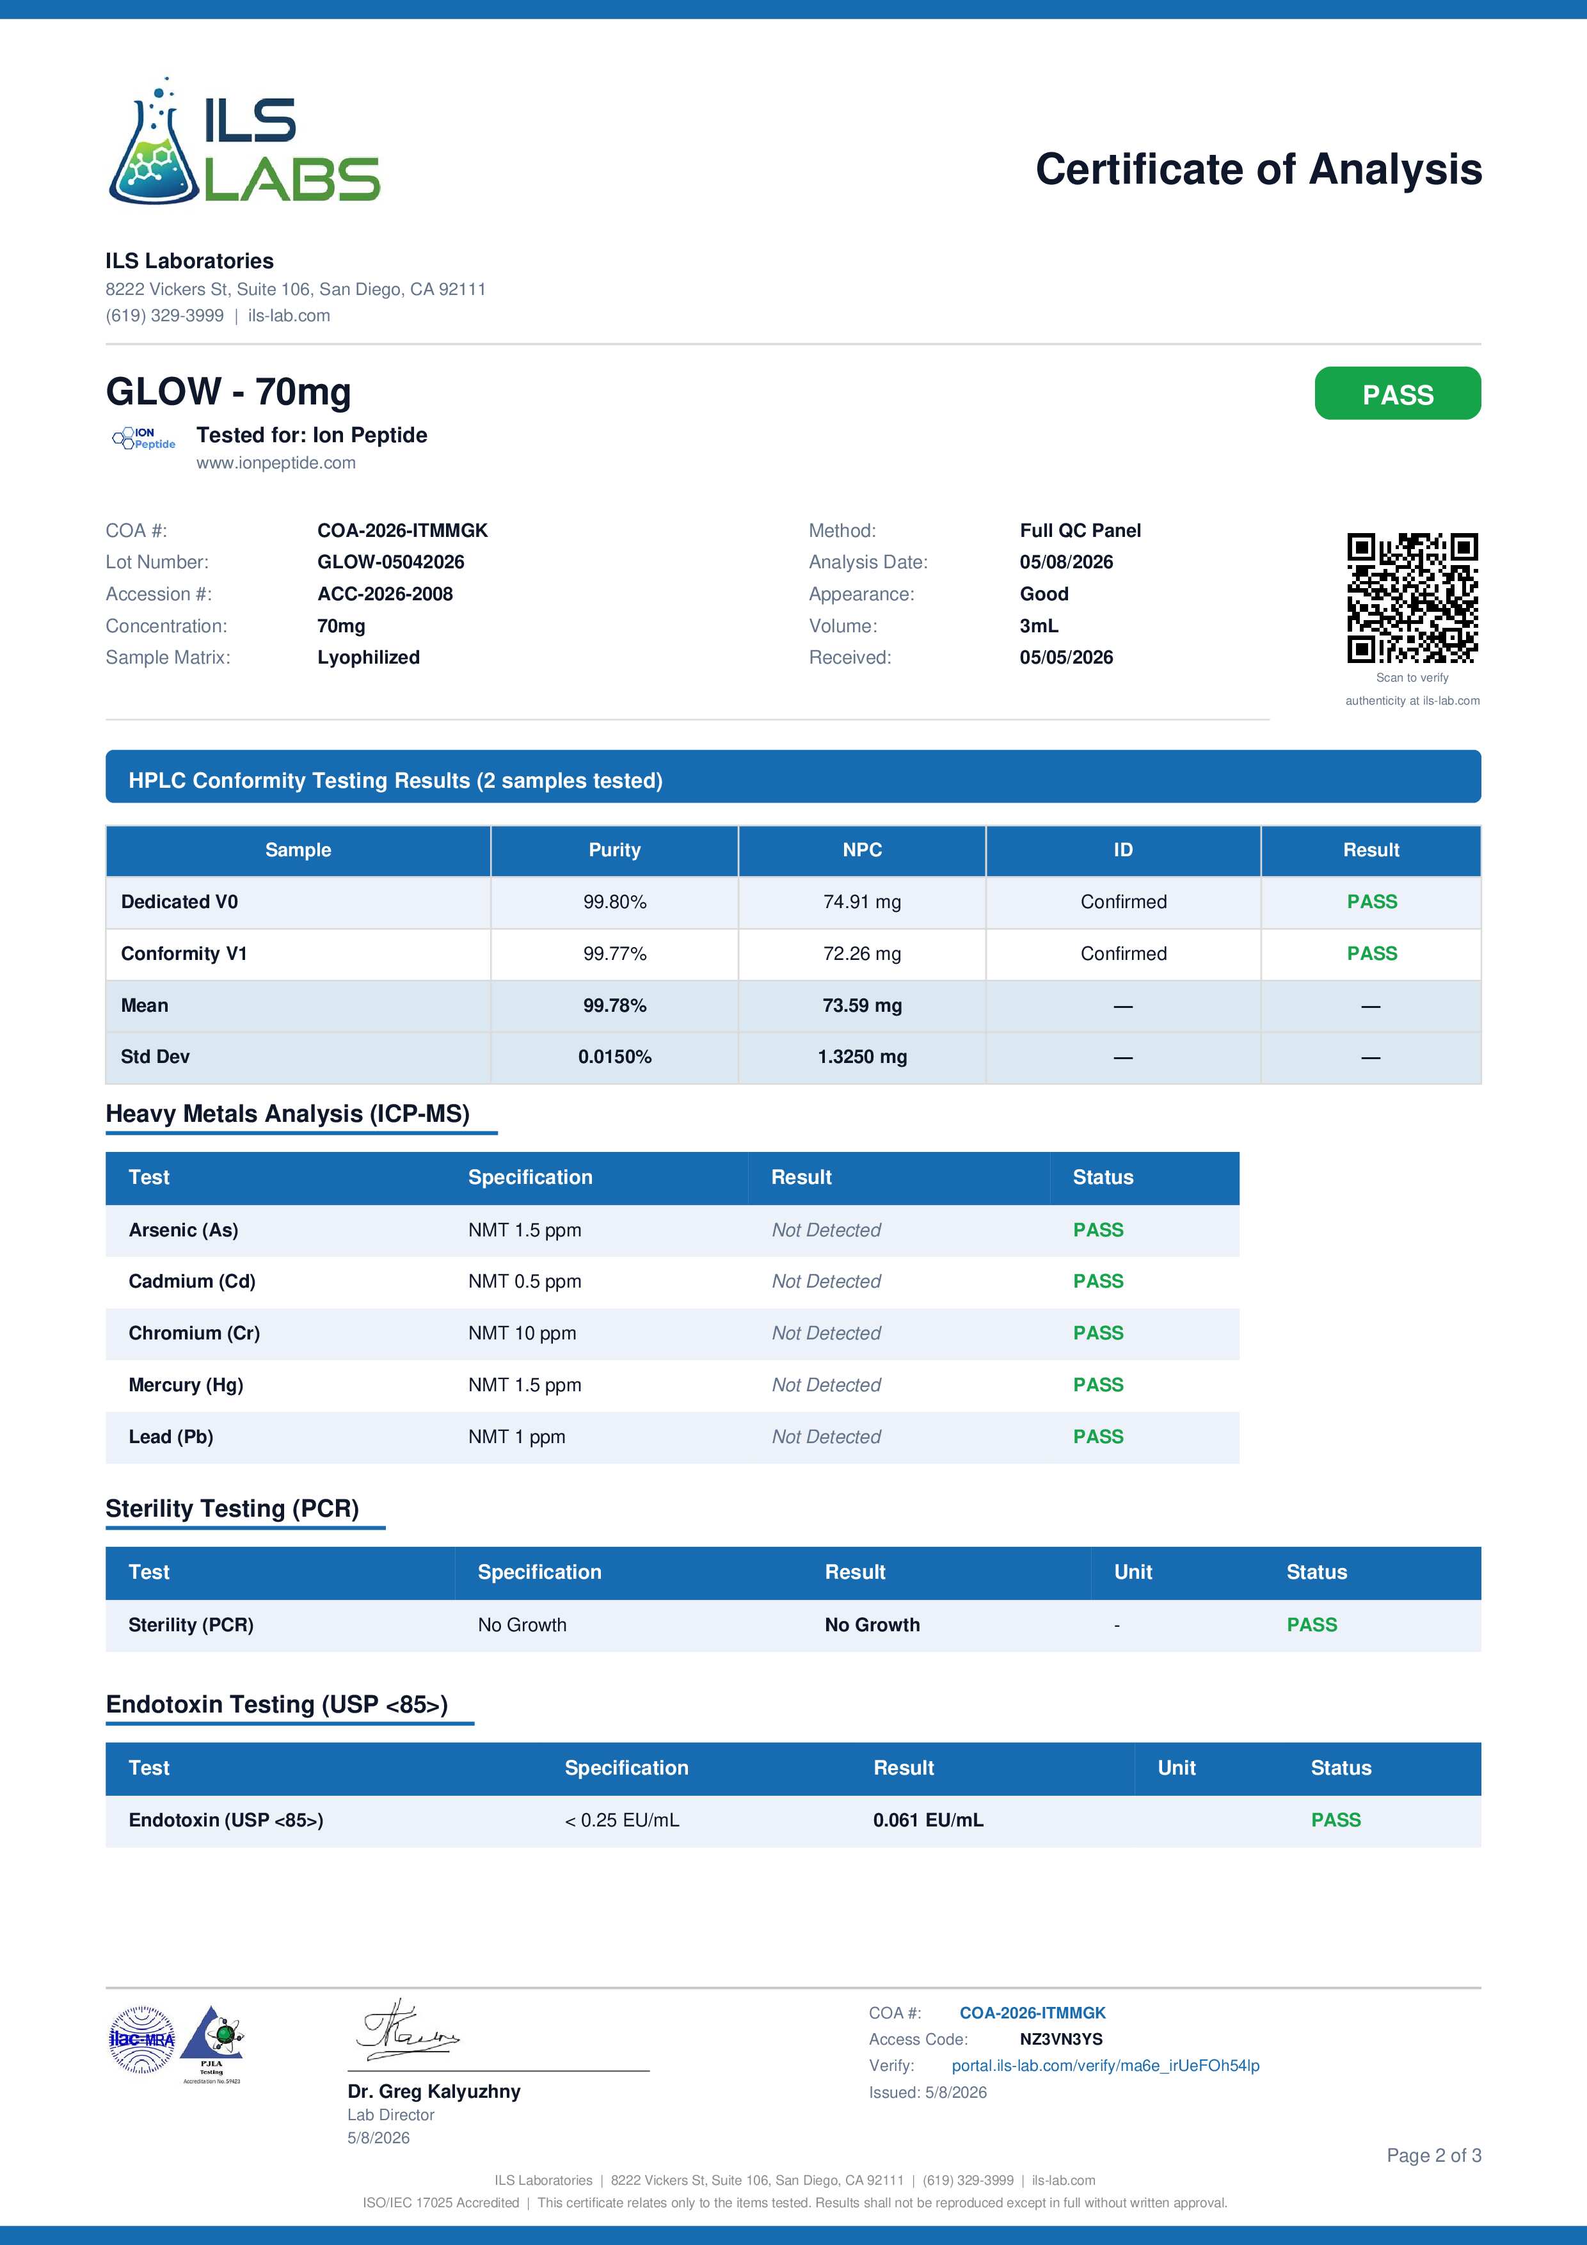Click the green PASS badge
The image size is (1587, 2245).
coord(1398,394)
